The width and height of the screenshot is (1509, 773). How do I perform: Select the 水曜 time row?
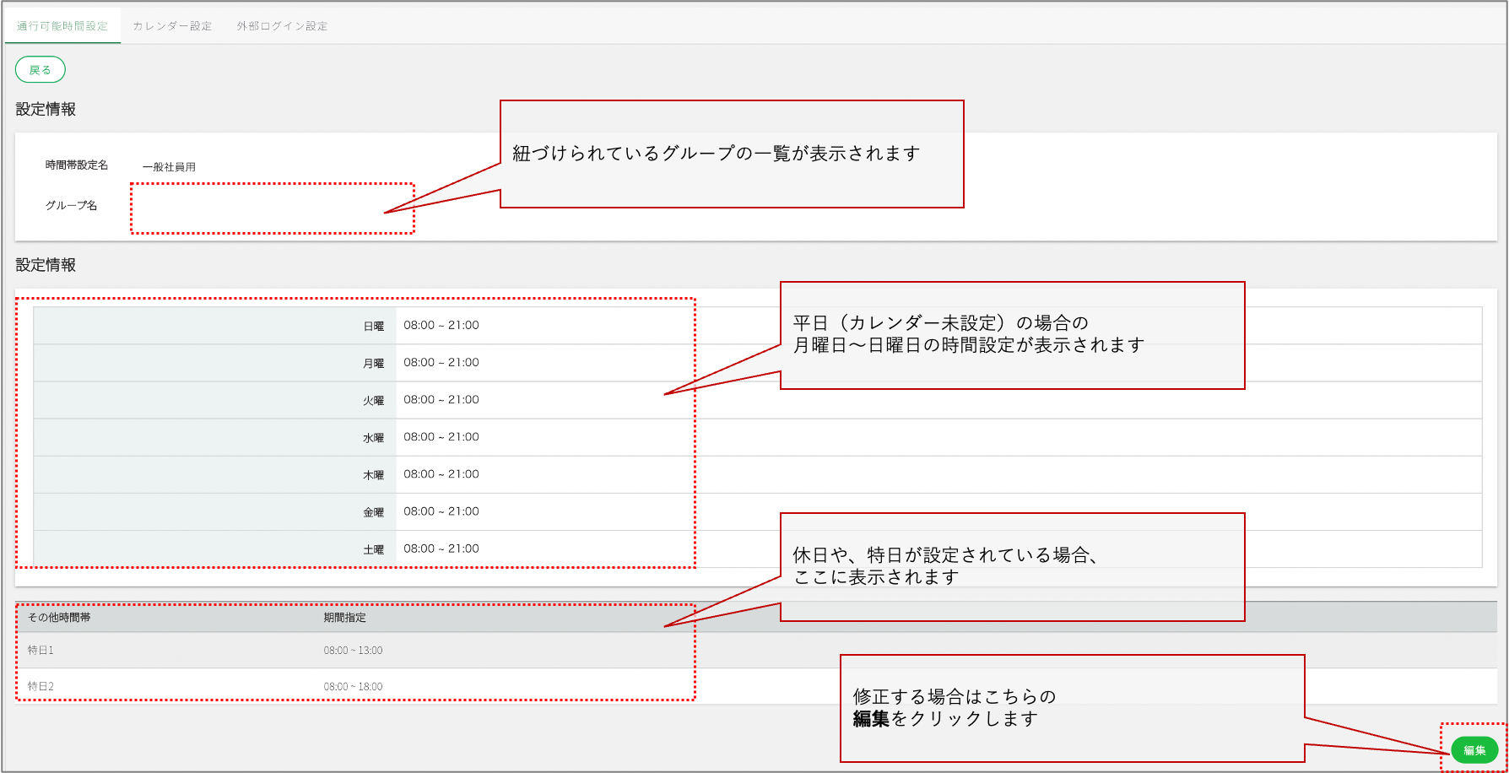point(757,437)
